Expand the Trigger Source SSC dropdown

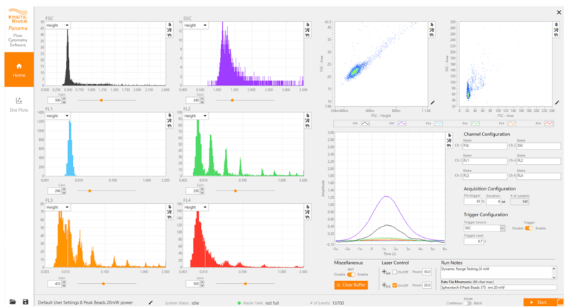[x=503, y=228]
